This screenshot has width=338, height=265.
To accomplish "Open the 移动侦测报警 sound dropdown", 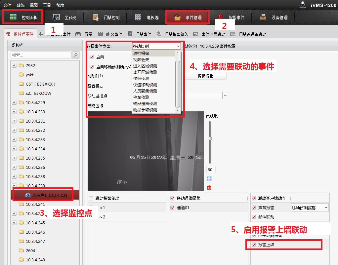I will 326,208.
